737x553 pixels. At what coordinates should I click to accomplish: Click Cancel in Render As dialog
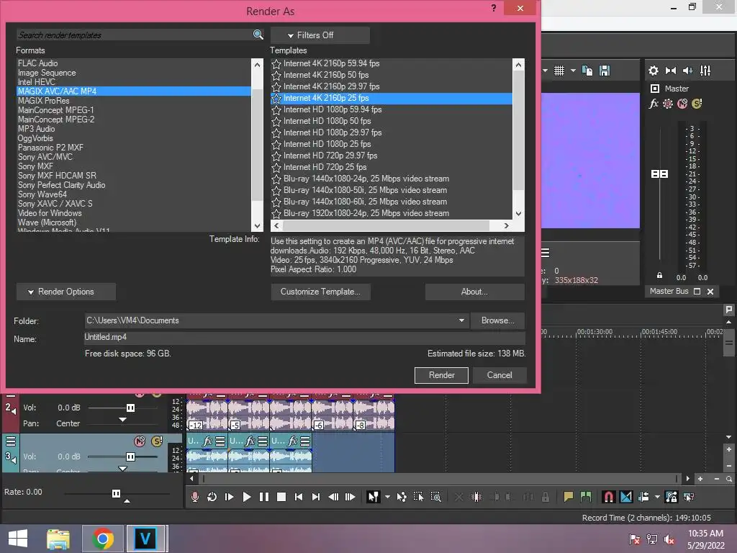(x=499, y=375)
